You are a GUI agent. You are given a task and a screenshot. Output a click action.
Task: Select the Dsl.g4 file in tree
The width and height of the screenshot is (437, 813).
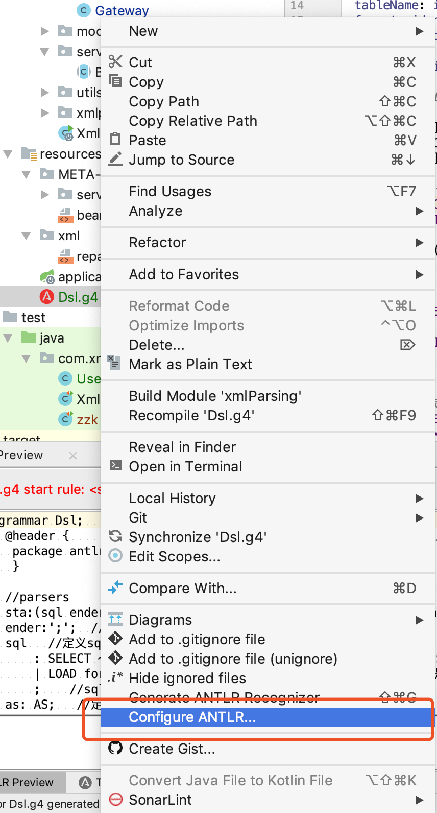78,297
